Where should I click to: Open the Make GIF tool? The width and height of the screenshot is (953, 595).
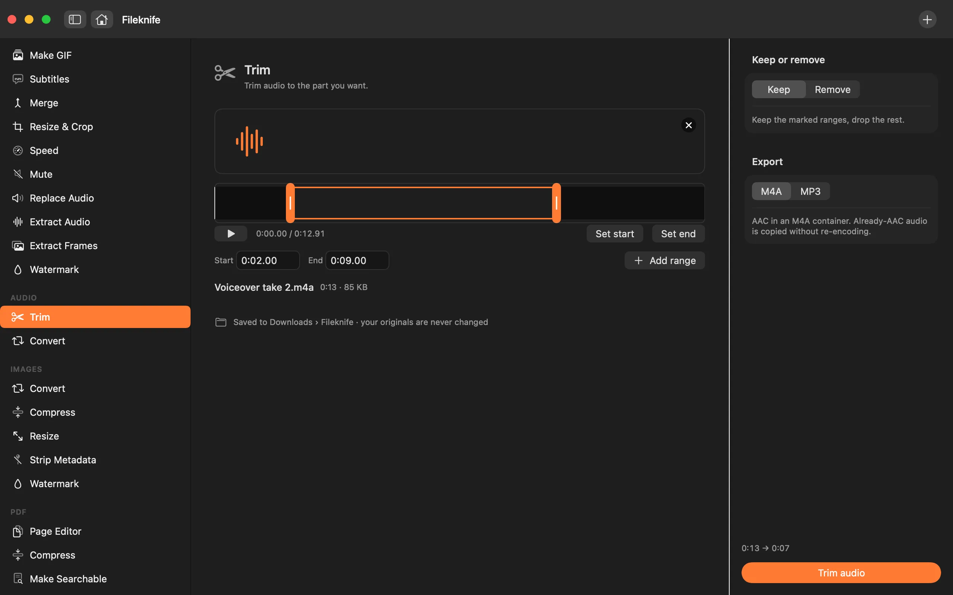coord(95,55)
